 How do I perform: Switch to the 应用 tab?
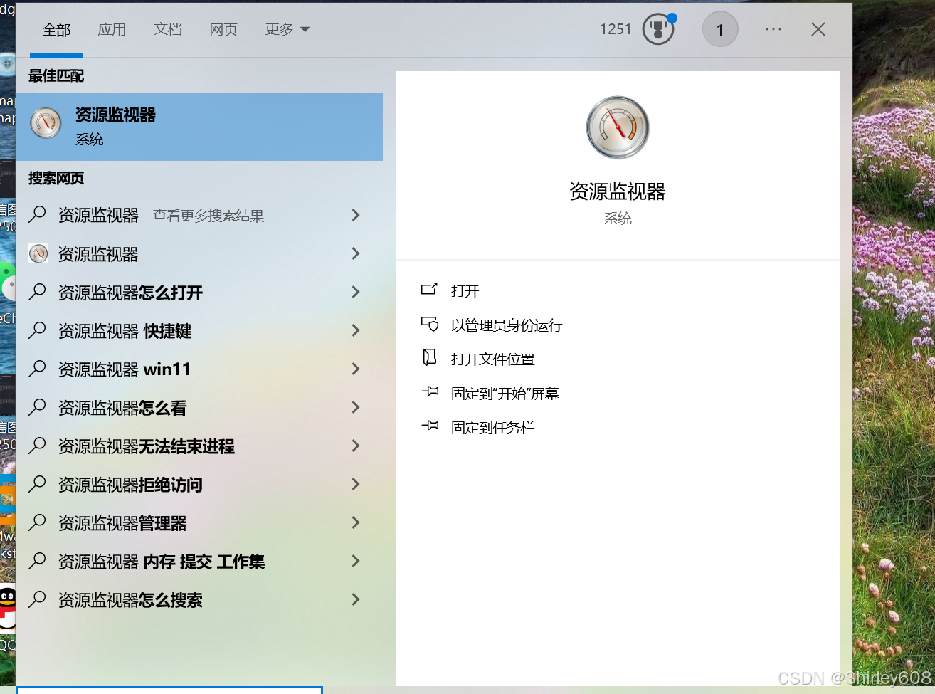click(112, 29)
